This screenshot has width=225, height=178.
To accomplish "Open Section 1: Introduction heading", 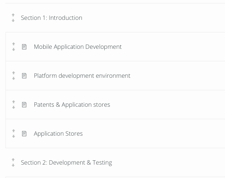I will tap(51, 18).
